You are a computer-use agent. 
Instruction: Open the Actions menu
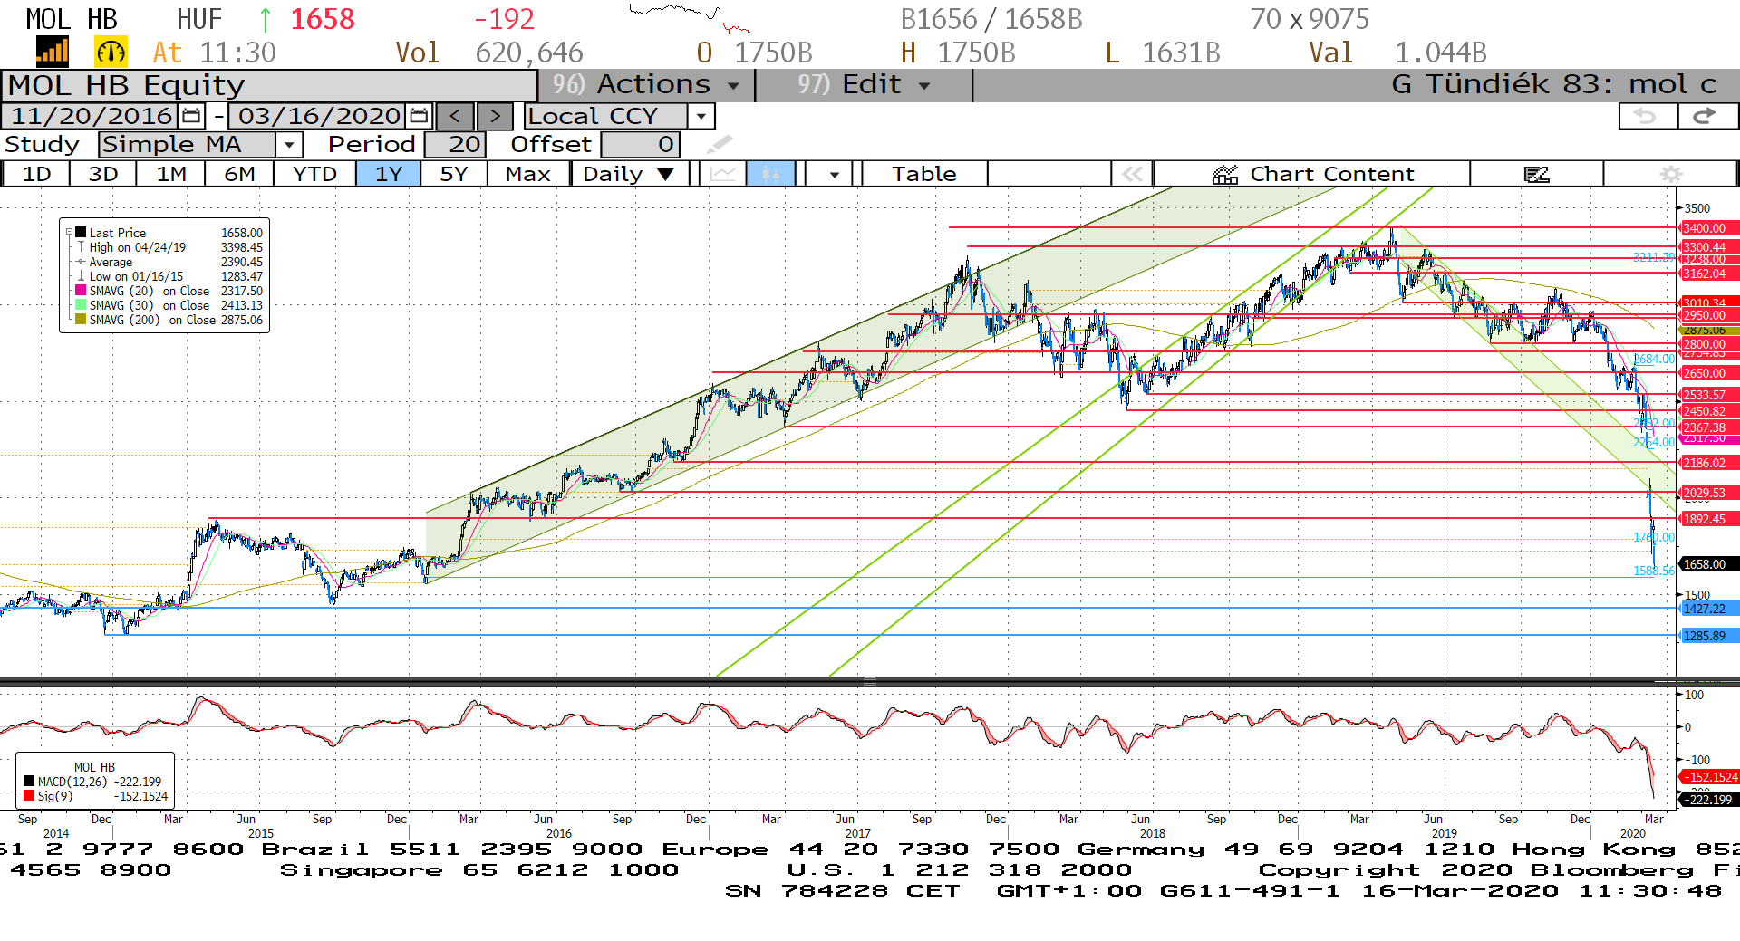click(647, 85)
